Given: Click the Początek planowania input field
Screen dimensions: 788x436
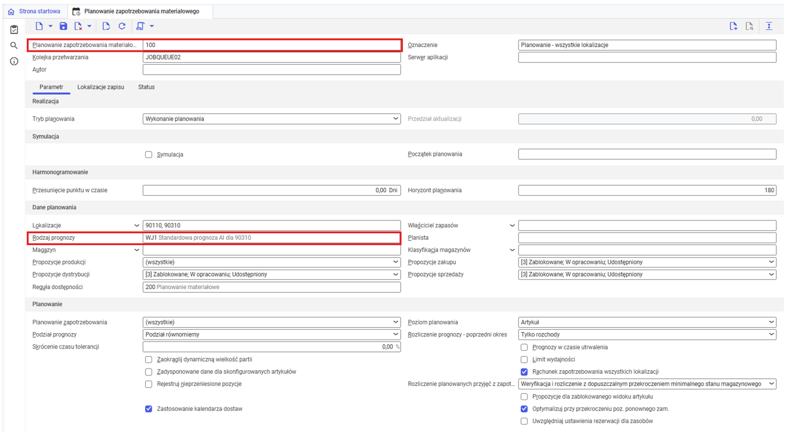Looking at the screenshot, I should pos(647,154).
